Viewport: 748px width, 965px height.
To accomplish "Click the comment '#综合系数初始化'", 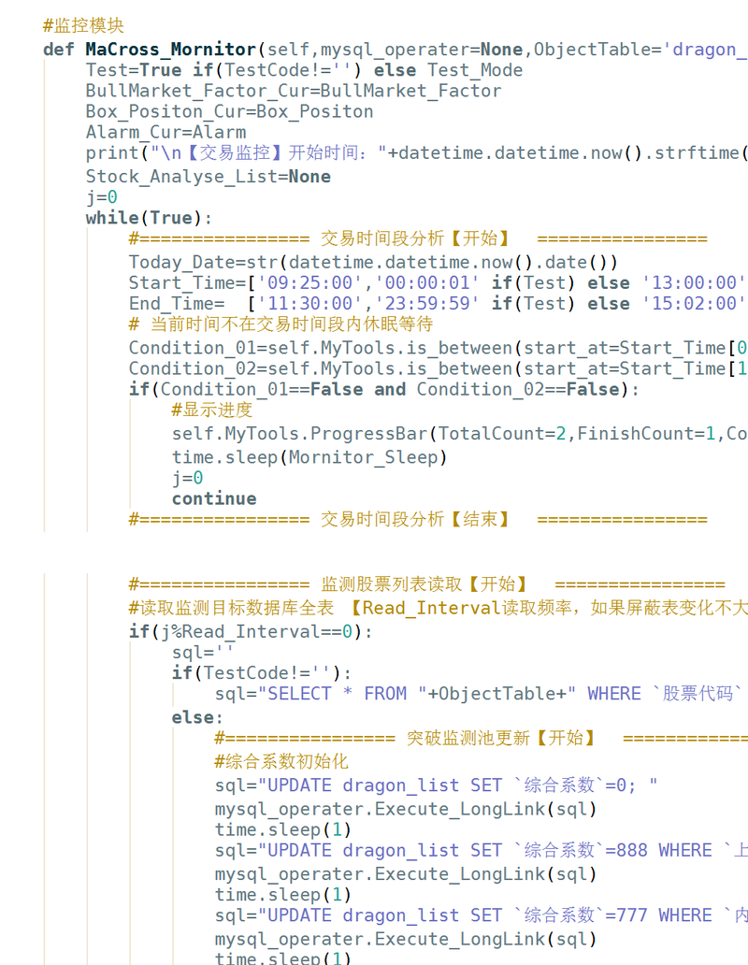I will pos(281,762).
